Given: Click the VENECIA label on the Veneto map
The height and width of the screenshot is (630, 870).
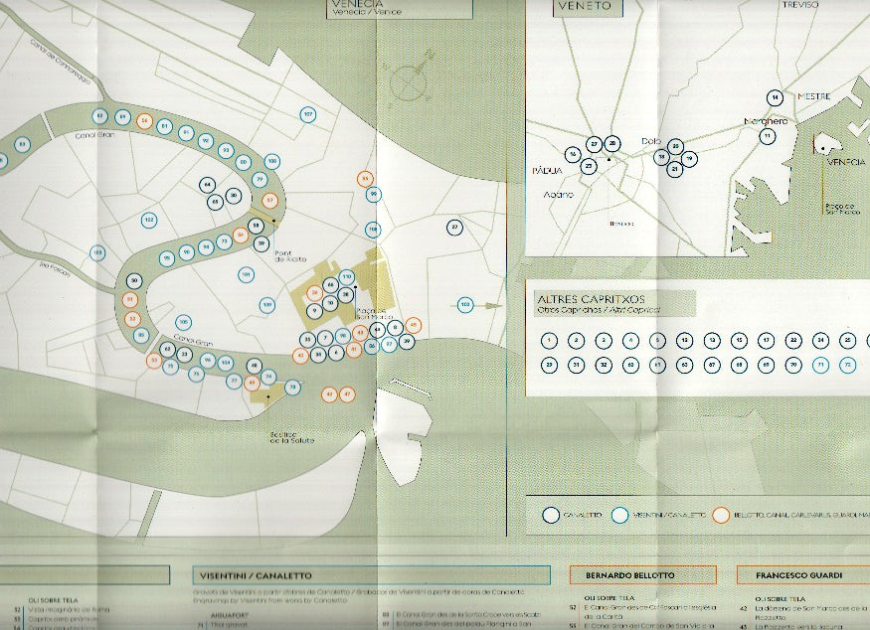Looking at the screenshot, I should (x=846, y=162).
